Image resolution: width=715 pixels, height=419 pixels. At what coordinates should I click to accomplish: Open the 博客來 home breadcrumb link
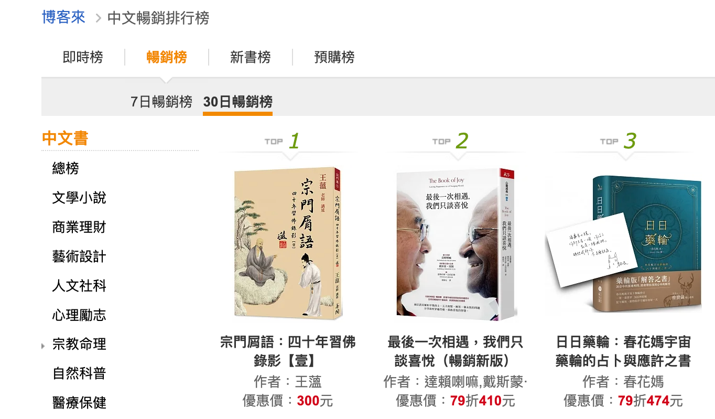pyautogui.click(x=63, y=17)
